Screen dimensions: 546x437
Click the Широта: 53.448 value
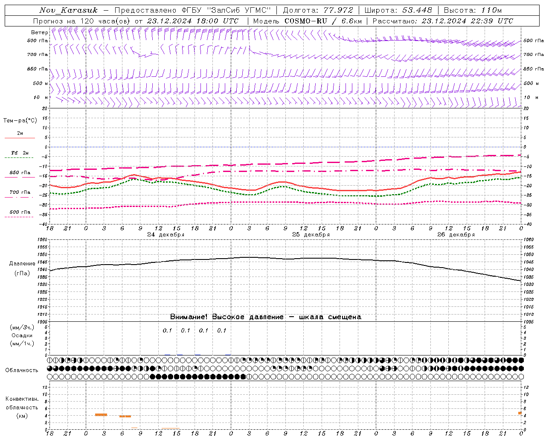coord(398,10)
